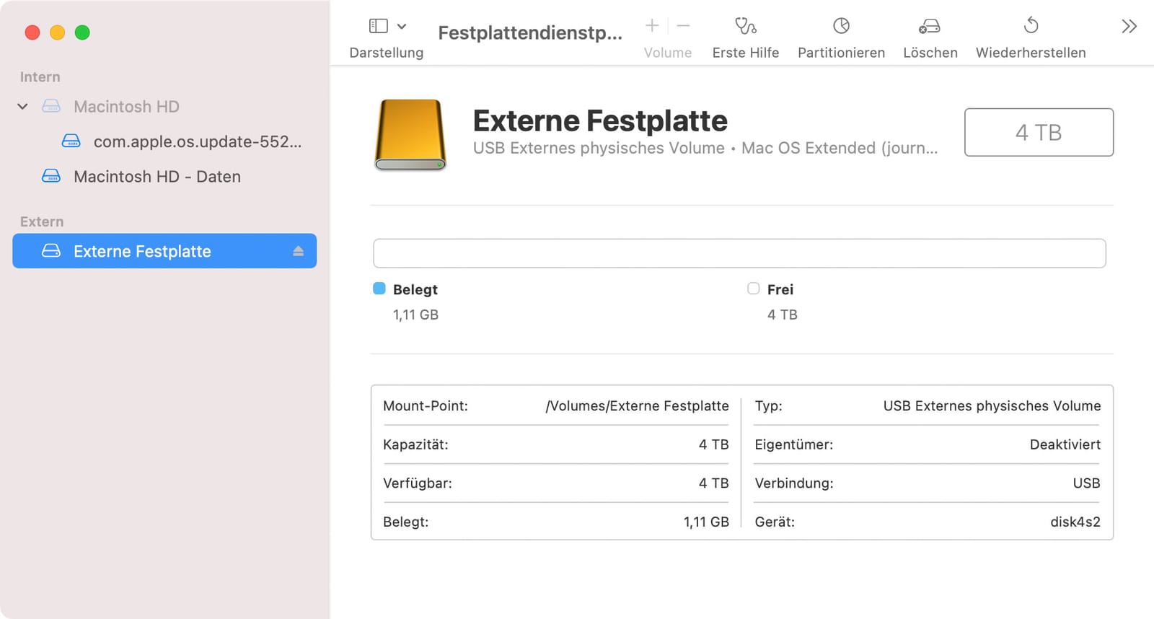Image resolution: width=1154 pixels, height=619 pixels.
Task: Open the Darstellung dropdown chevron
Action: 402,26
